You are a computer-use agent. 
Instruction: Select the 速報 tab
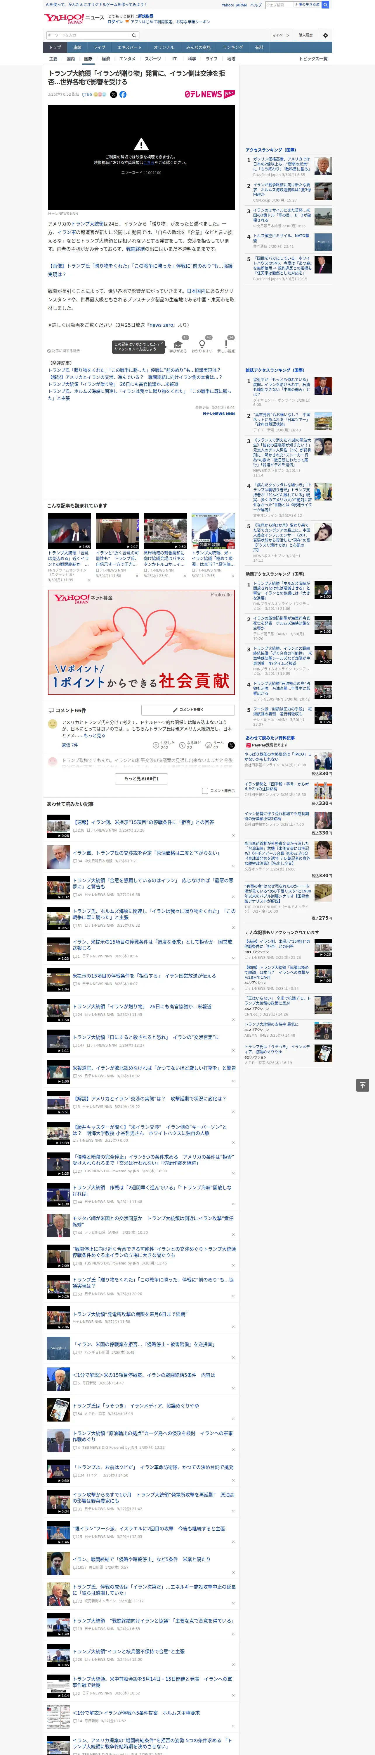[77, 48]
